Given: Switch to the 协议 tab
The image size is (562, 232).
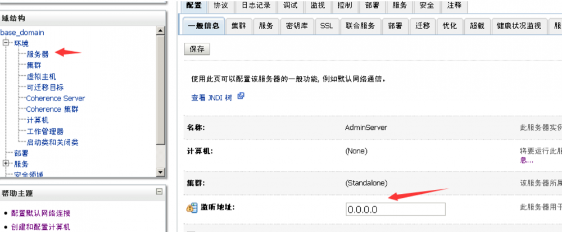Looking at the screenshot, I should click(x=221, y=6).
